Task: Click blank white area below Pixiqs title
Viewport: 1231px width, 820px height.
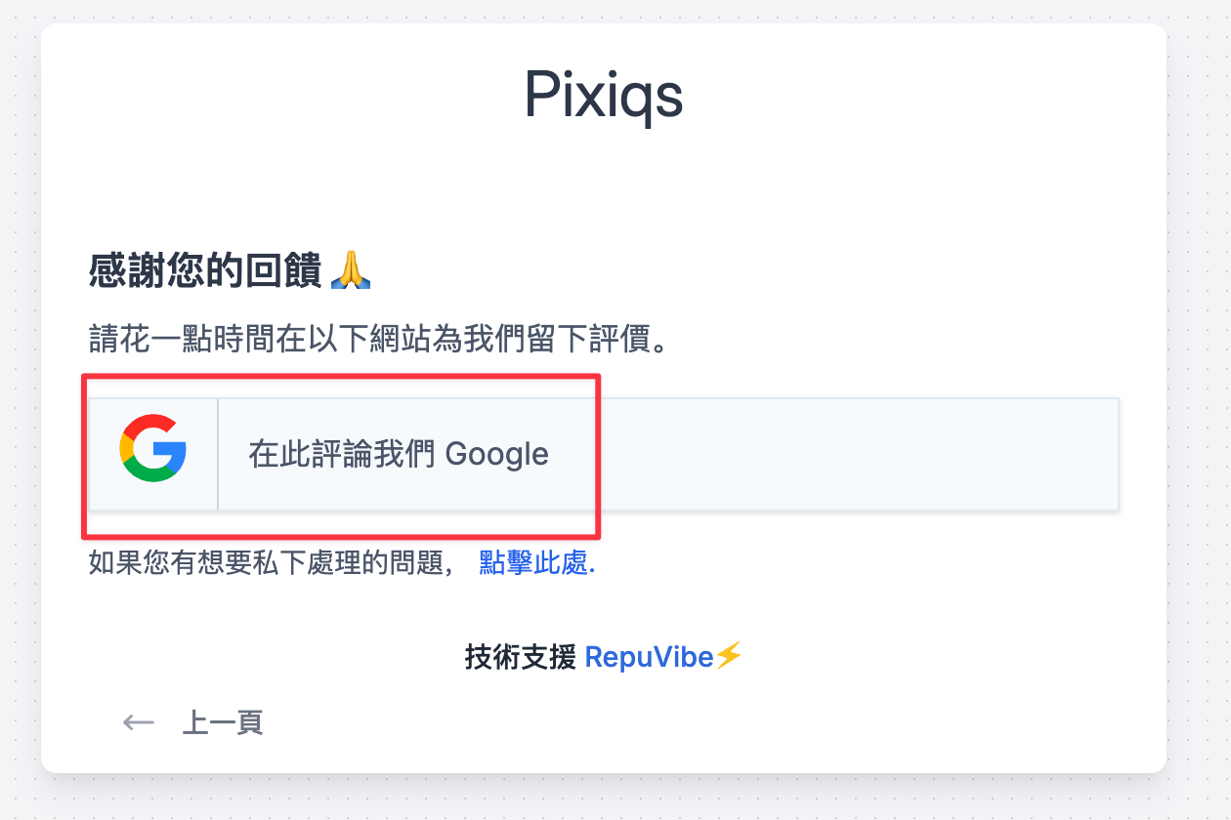Action: point(604,185)
